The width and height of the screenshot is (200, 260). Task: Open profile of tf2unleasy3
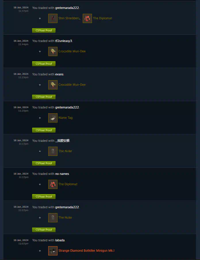coord(64,41)
